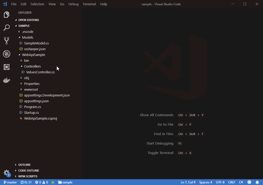Open the errors and warnings counter
Screen dimensions: 263x185
tap(42, 182)
